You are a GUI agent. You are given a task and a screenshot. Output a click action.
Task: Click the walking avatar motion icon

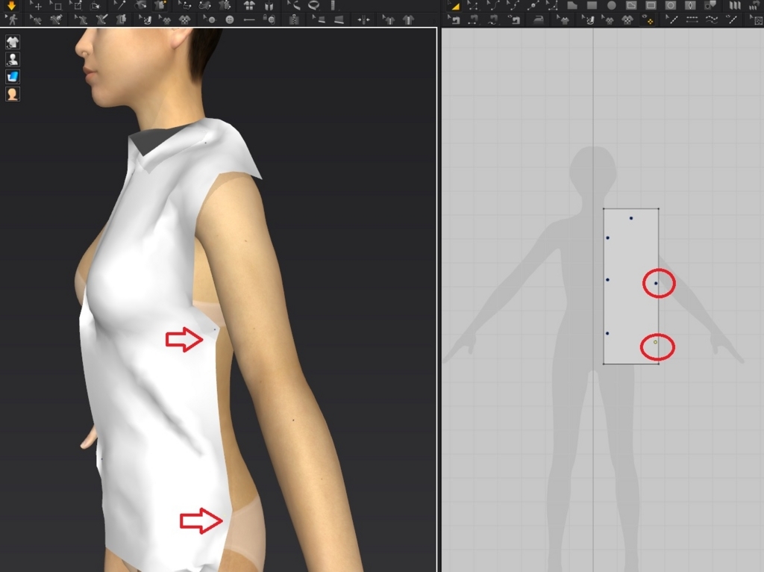(x=11, y=19)
